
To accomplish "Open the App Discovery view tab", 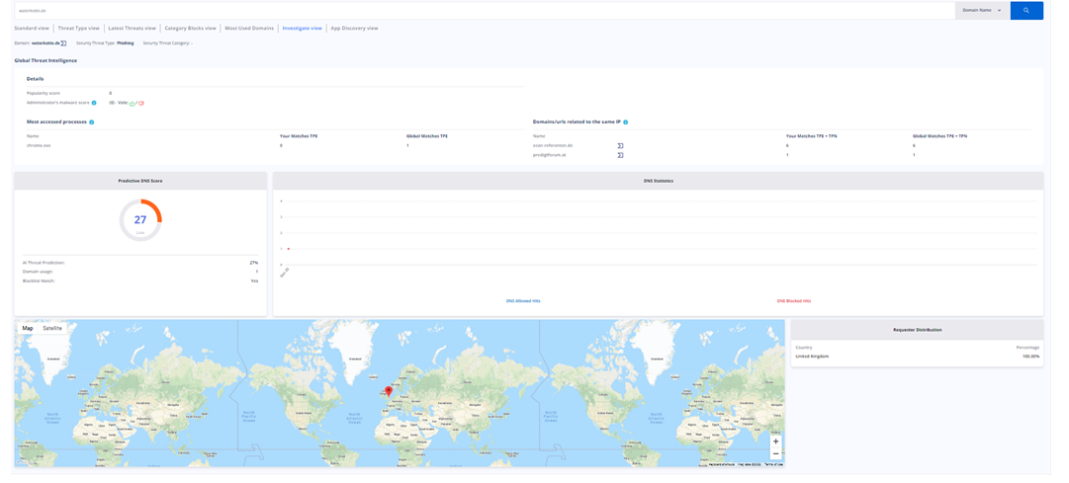I will pyautogui.click(x=354, y=29).
